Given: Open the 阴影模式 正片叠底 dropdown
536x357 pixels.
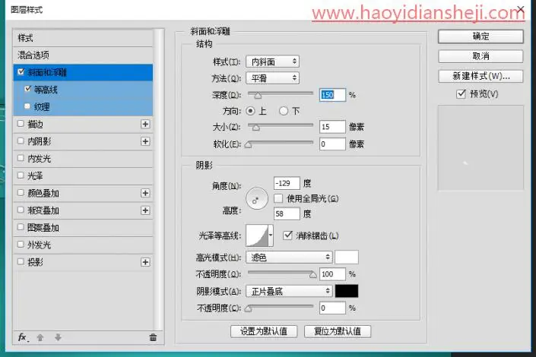Looking at the screenshot, I should tap(289, 291).
